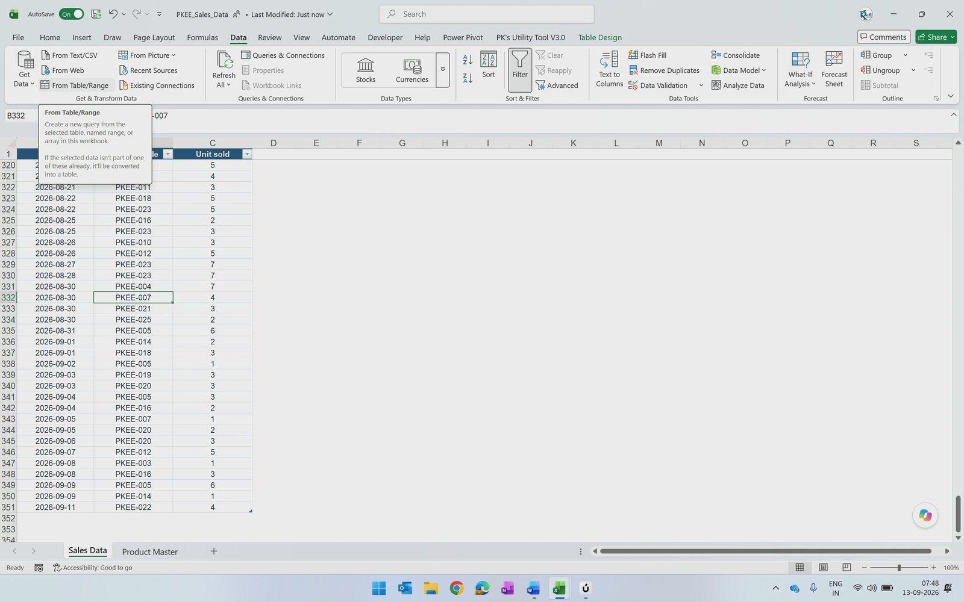Switch to Product Master sheet

(x=150, y=551)
